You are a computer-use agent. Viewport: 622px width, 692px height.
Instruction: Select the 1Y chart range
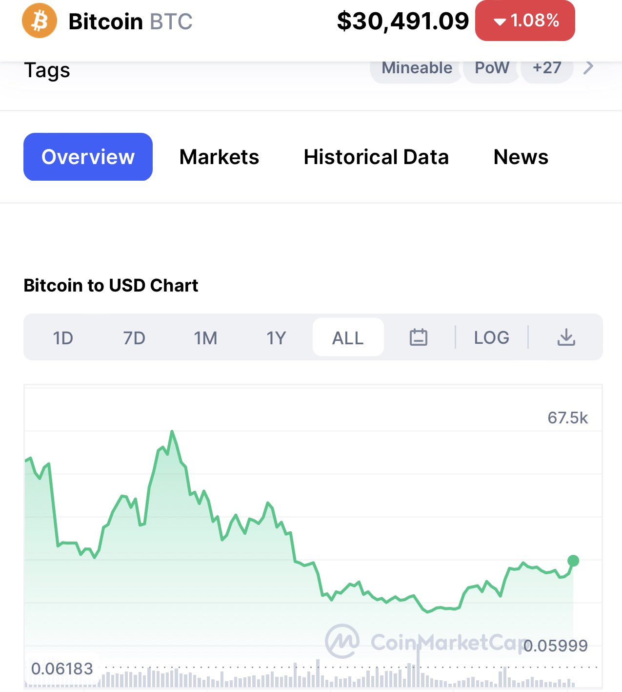click(276, 337)
